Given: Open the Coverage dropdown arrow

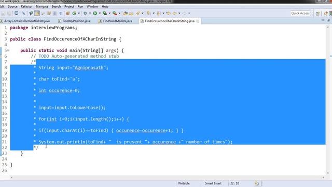Looking at the screenshot, I should pos(109,14).
